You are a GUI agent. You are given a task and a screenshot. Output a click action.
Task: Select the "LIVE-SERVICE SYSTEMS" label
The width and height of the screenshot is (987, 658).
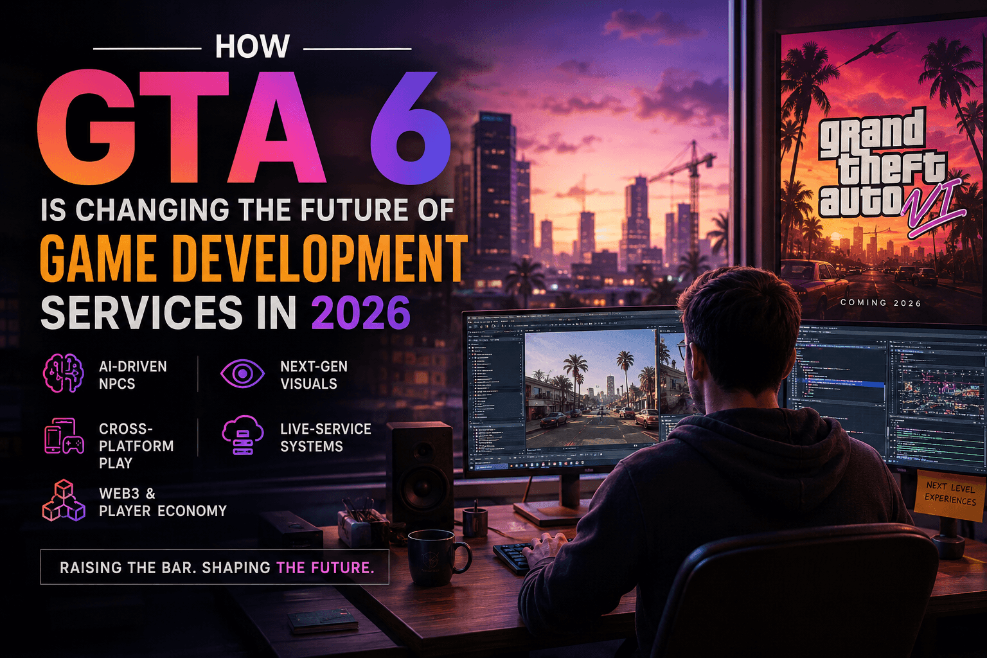(326, 438)
